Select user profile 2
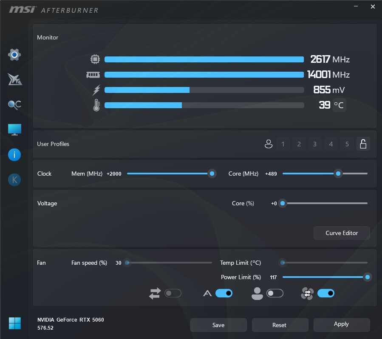The width and height of the screenshot is (382, 339). tap(299, 144)
